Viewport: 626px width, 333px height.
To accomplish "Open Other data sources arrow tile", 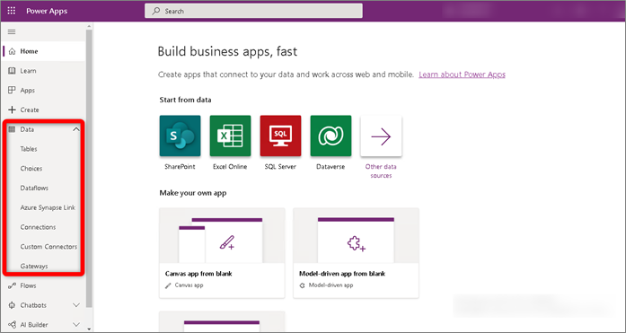I will [x=381, y=136].
